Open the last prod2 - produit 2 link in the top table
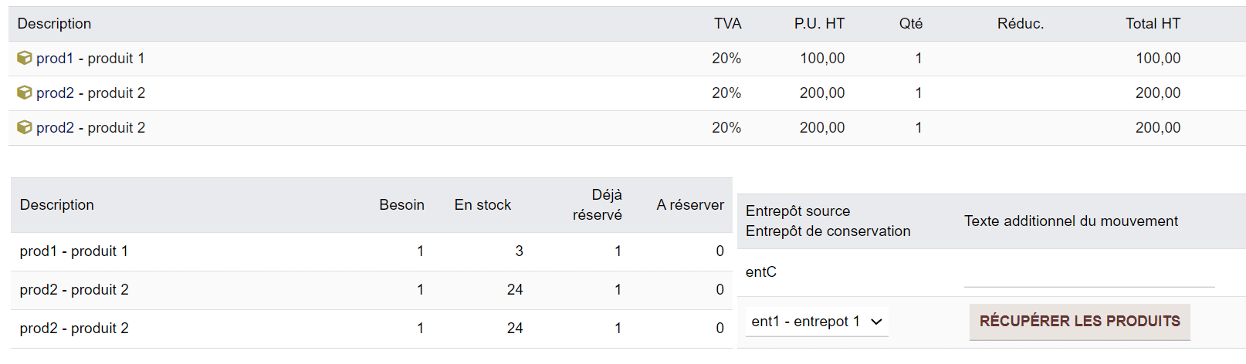Viewport: 1246px width, 364px height. tap(90, 128)
